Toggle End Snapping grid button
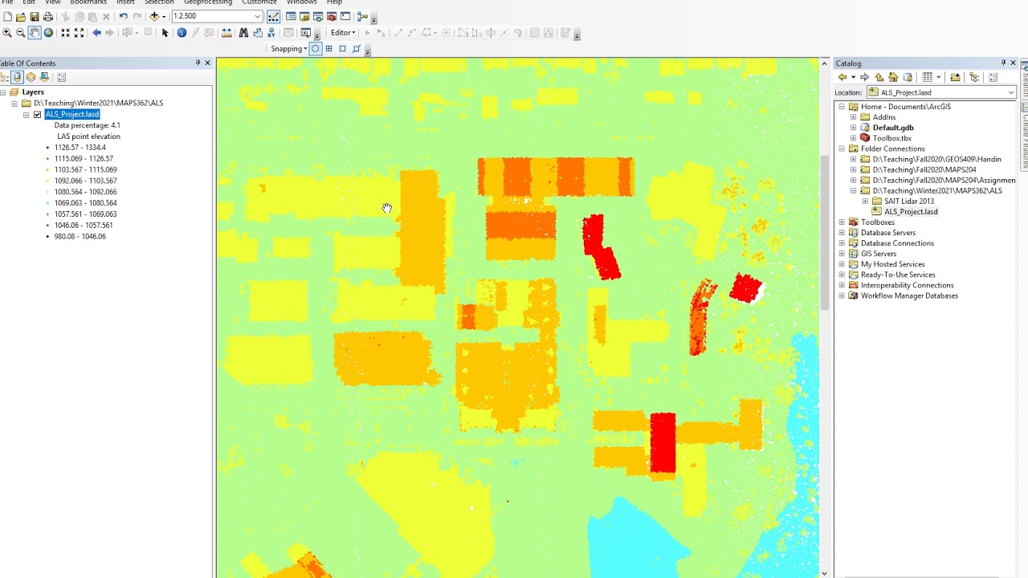1028x578 pixels. 328,48
